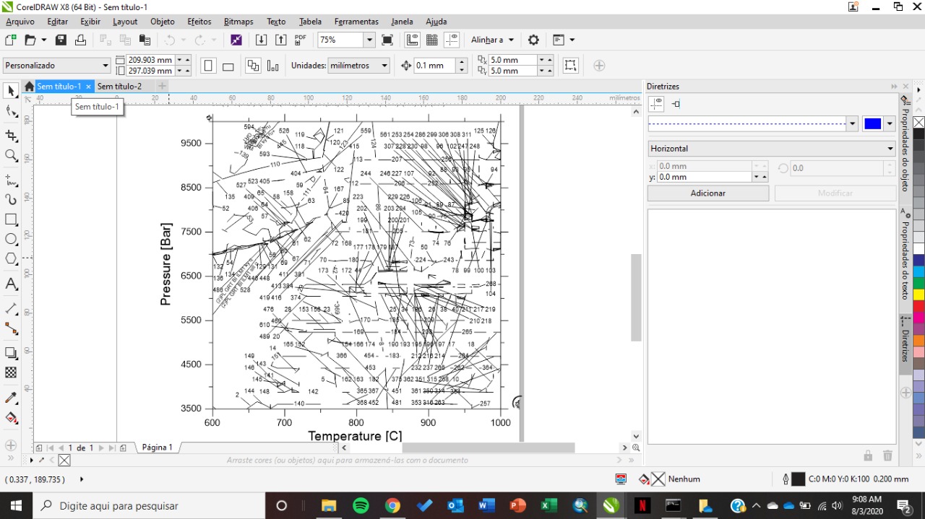Select the Text tool in toolbox
Screen dimensions: 925x519
point(11,284)
